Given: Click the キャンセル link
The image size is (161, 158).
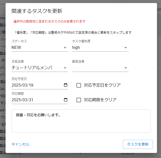Looking at the screenshot, I should [x=20, y=144].
